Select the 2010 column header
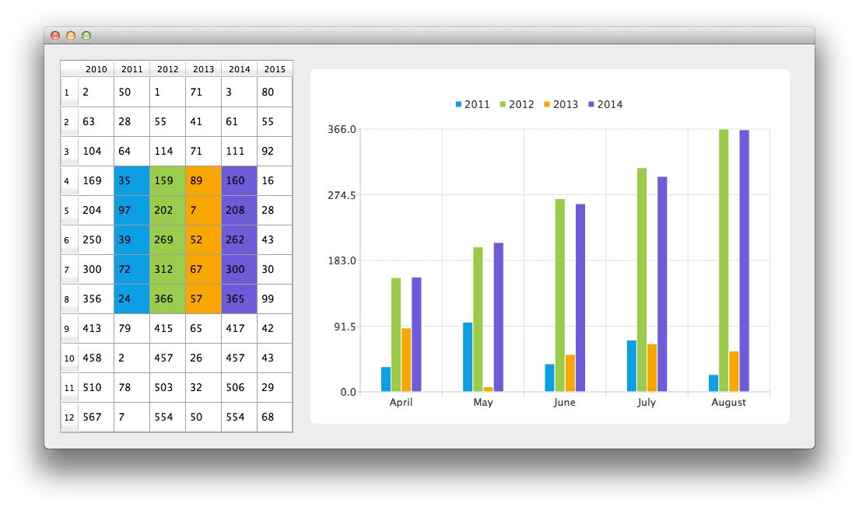The width and height of the screenshot is (859, 510). pyautogui.click(x=95, y=69)
